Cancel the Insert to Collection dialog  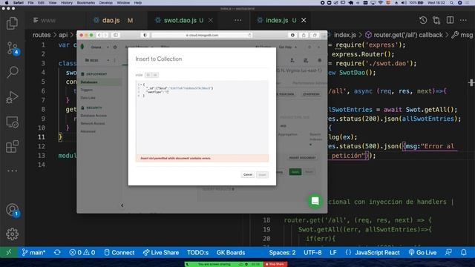coord(247,175)
